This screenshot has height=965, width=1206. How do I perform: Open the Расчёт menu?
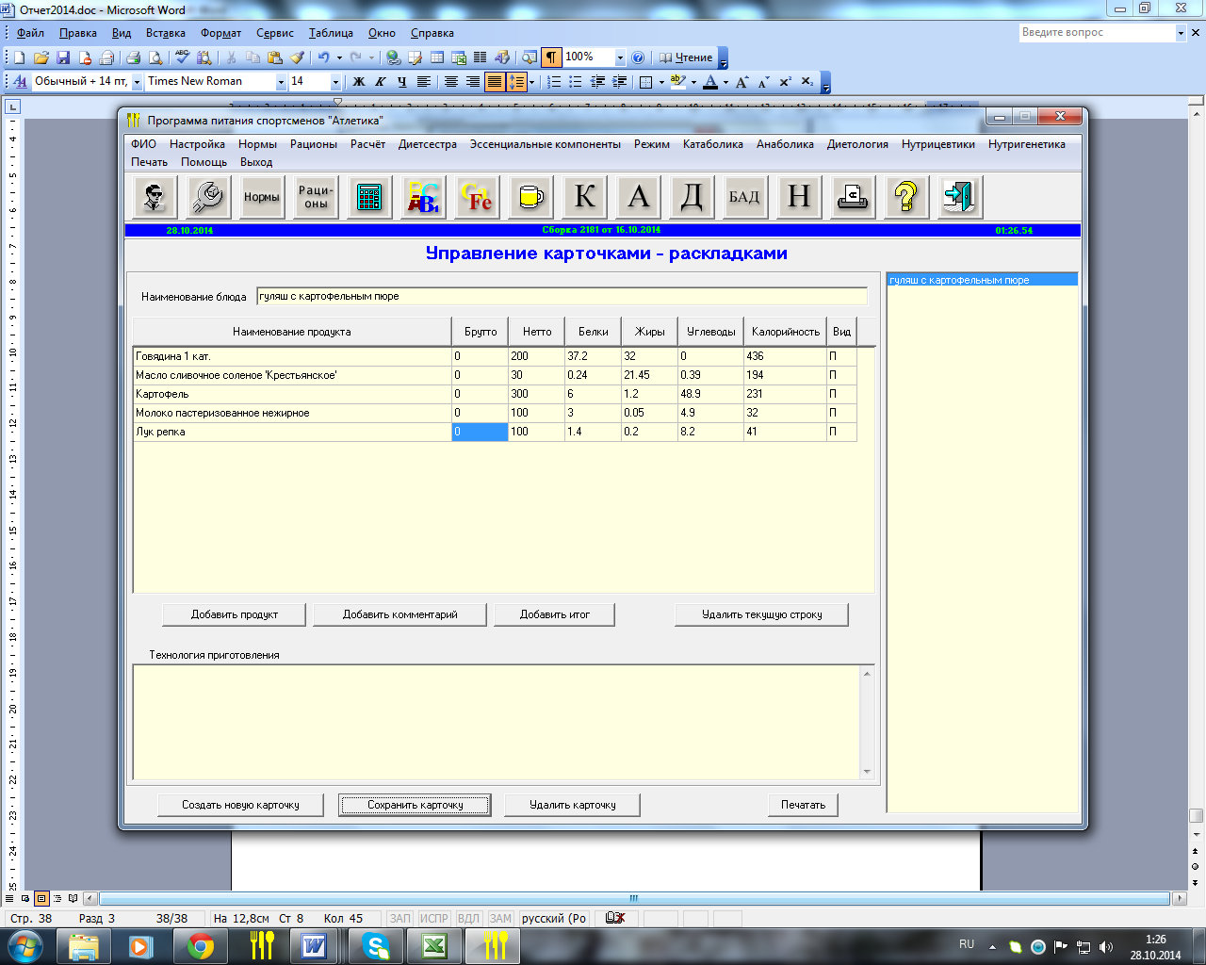[x=367, y=144]
